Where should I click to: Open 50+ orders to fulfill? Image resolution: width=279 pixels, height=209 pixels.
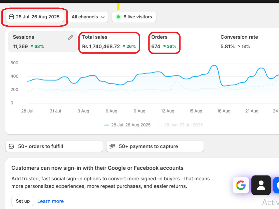pos(54,146)
